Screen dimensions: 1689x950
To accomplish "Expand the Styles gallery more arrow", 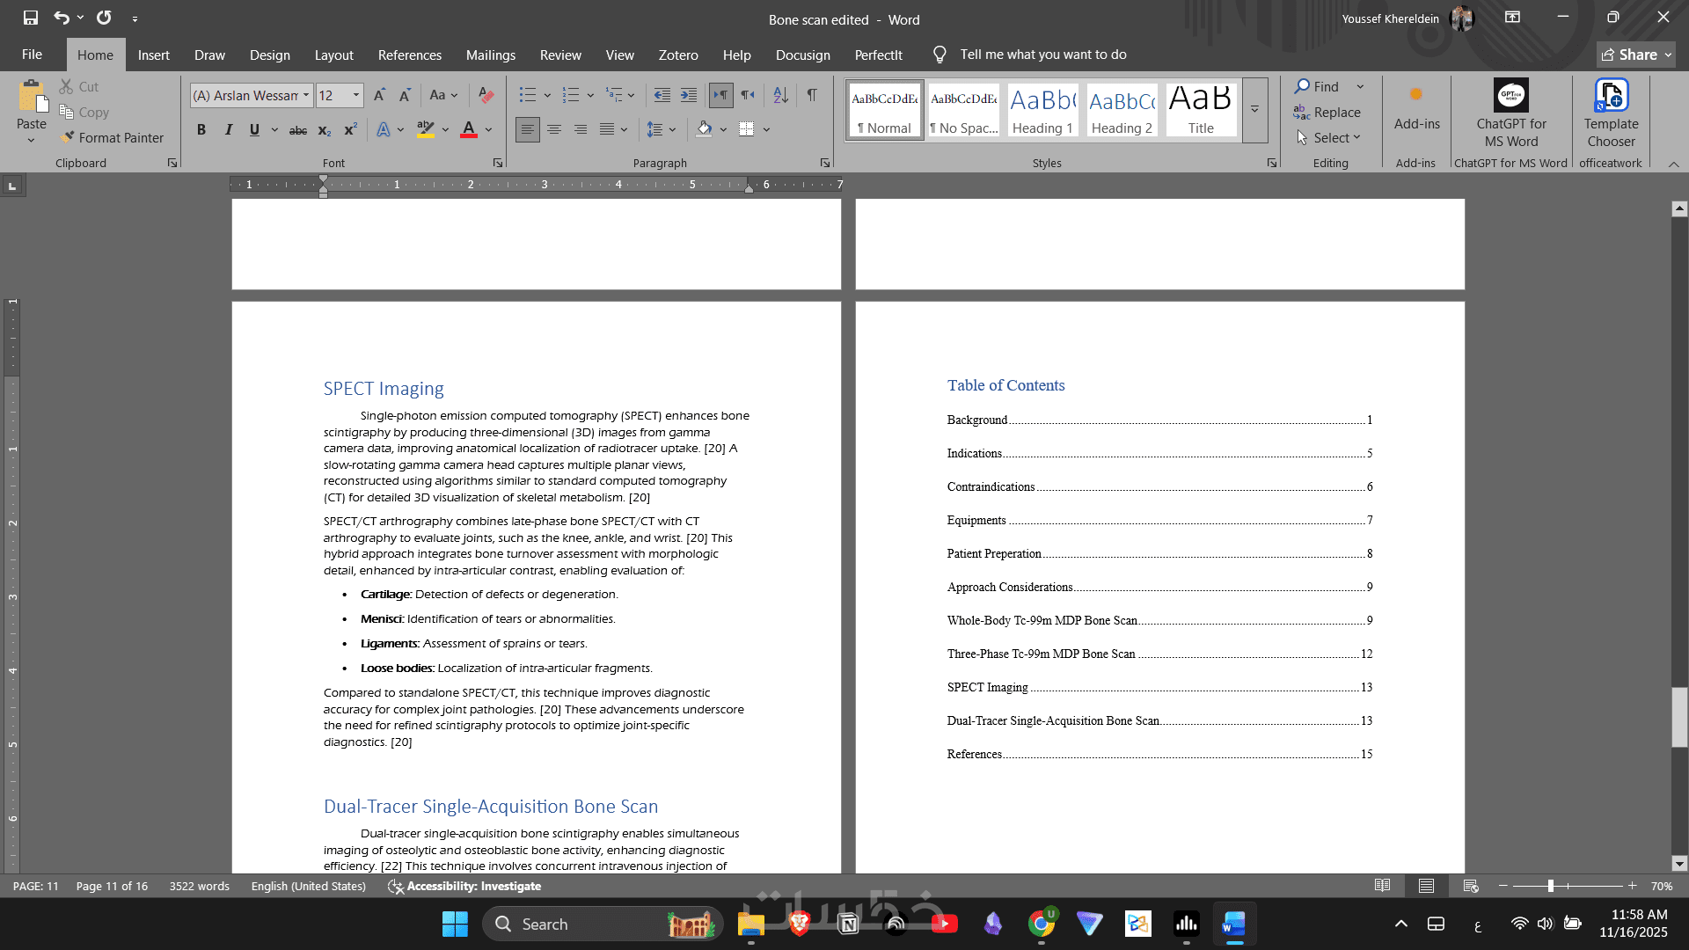I will [1254, 109].
